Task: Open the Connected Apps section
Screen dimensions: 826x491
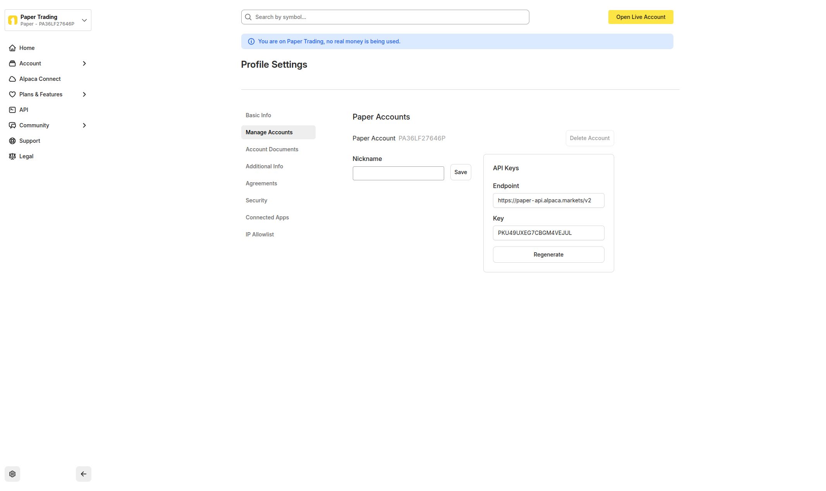Action: 267,217
